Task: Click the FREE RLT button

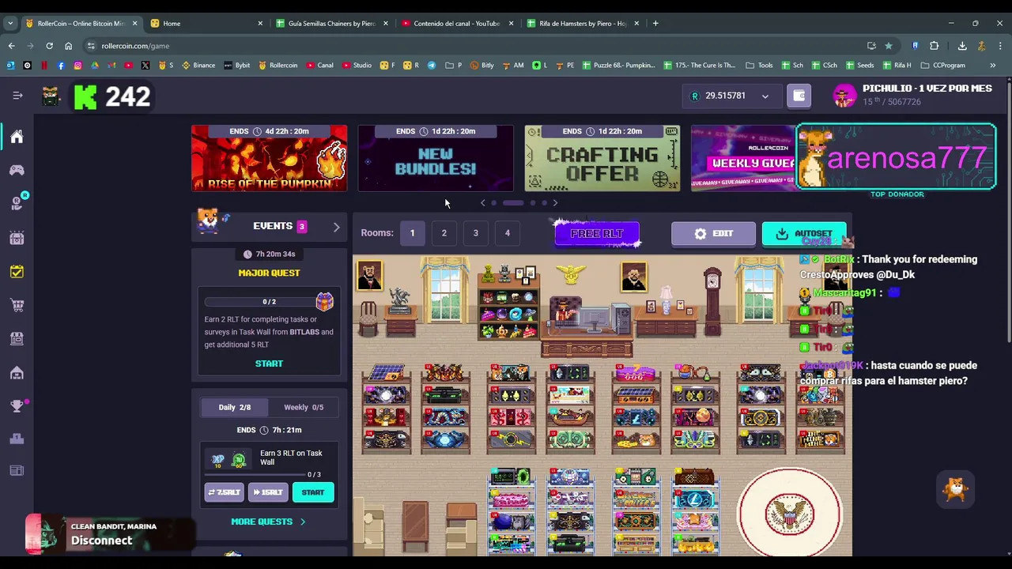Action: pos(597,234)
